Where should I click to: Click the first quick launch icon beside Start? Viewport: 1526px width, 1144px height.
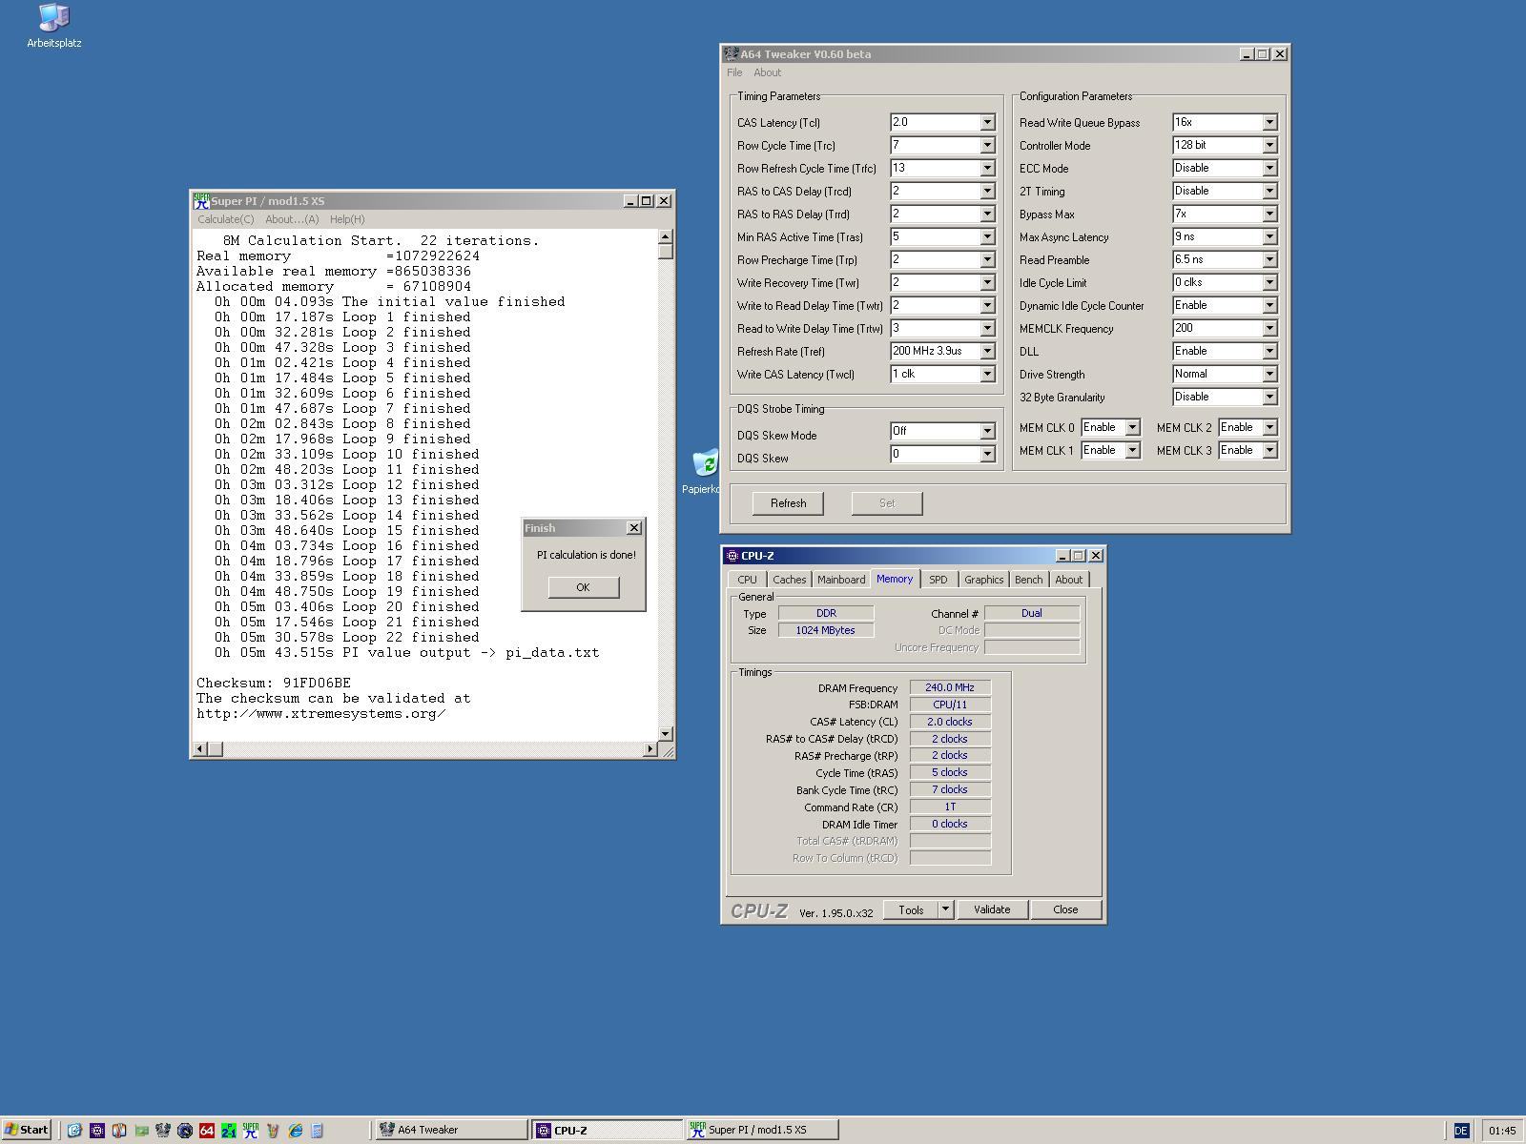coord(74,1130)
